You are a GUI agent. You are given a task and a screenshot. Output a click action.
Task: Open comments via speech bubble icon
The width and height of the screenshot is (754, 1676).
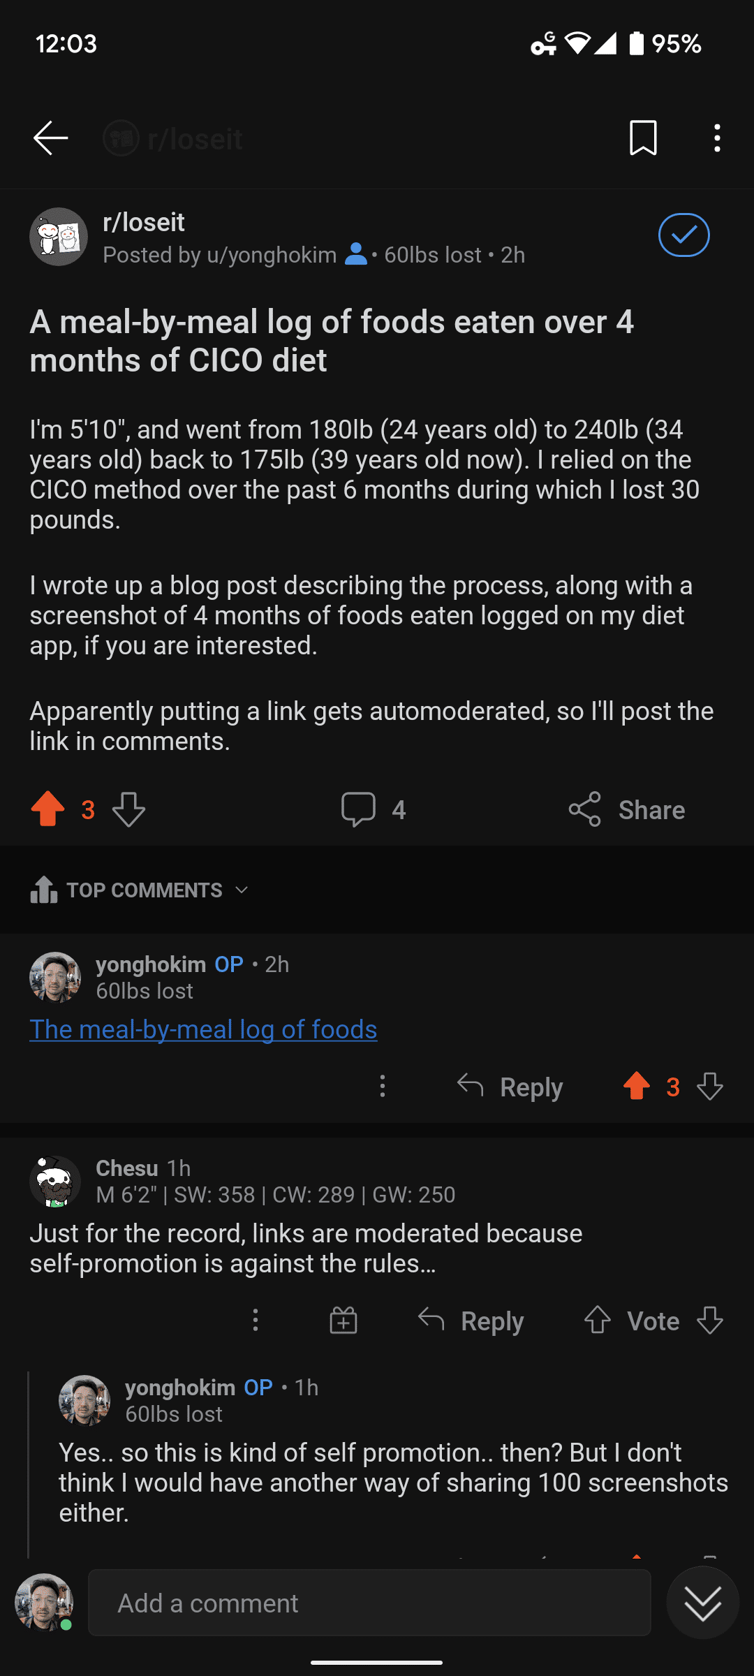click(358, 809)
